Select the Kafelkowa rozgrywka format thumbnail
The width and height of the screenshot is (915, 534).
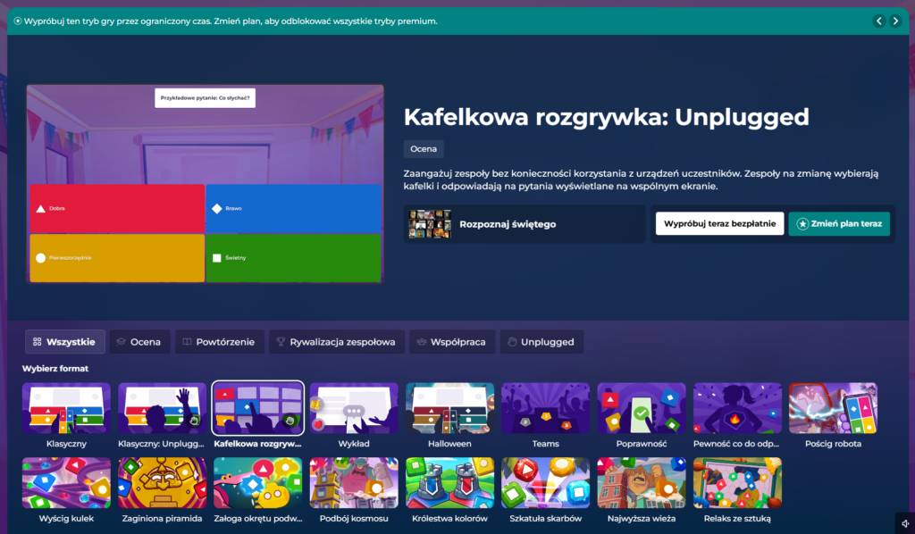point(257,409)
